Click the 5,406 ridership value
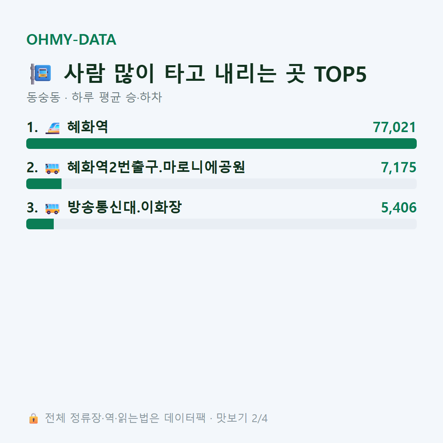The image size is (443, 443). [x=399, y=208]
